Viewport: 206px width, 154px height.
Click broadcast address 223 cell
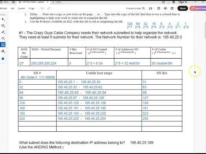click(x=162, y=113)
